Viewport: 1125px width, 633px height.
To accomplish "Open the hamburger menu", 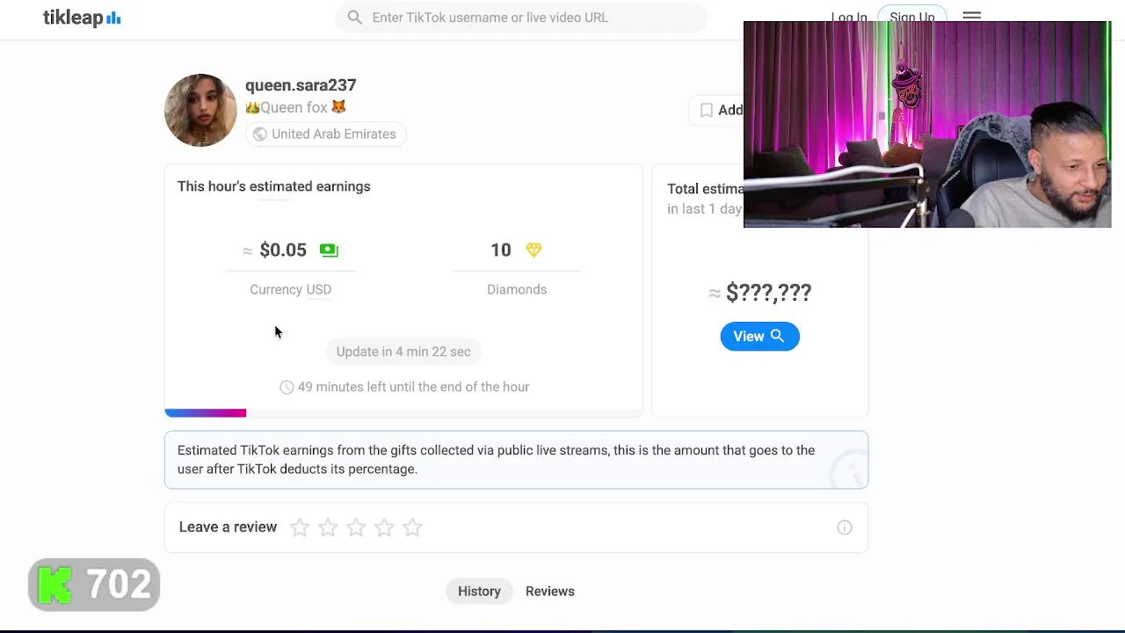I will 971,15.
